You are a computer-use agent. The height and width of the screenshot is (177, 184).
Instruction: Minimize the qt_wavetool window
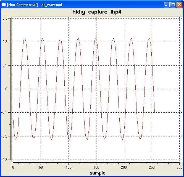[167, 5]
